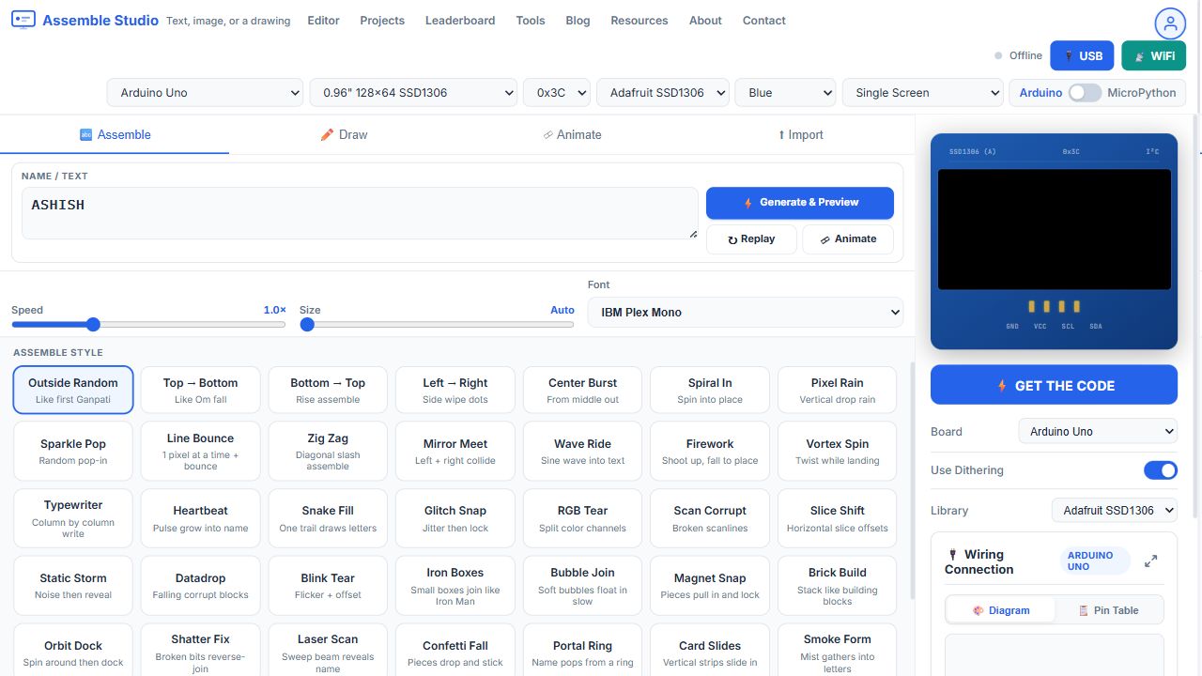Select the Diagram tab in Wiring Connection
The width and height of the screenshot is (1202, 676).
[x=1000, y=610]
